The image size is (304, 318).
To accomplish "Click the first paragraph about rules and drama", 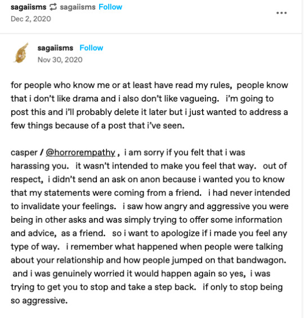I will 150,105.
